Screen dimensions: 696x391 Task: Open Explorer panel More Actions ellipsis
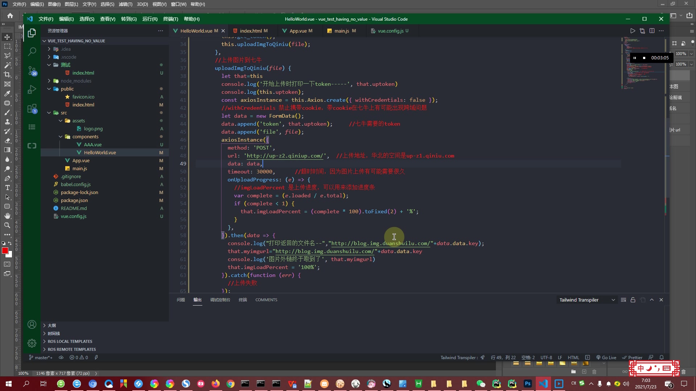coord(161,31)
